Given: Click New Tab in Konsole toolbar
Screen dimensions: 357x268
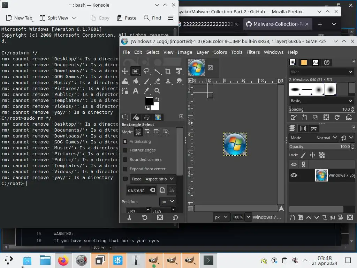Looking at the screenshot, I should click(19, 18).
